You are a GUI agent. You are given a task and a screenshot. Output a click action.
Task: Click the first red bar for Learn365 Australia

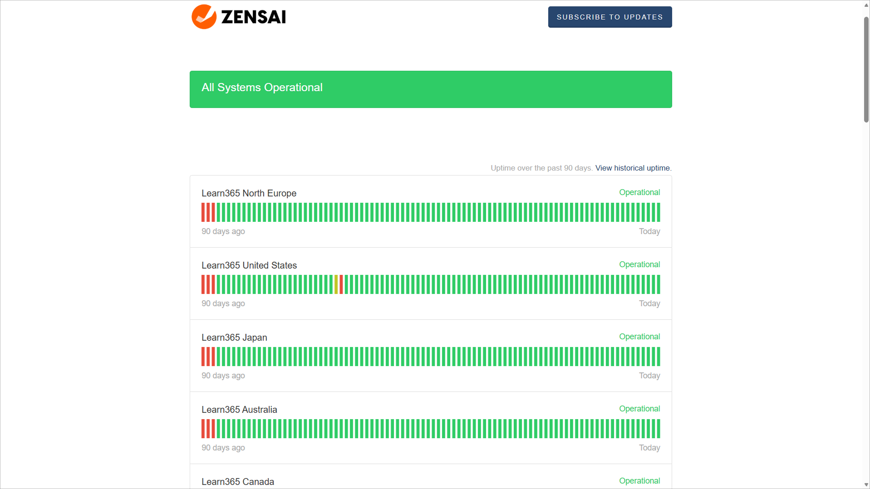pyautogui.click(x=203, y=429)
